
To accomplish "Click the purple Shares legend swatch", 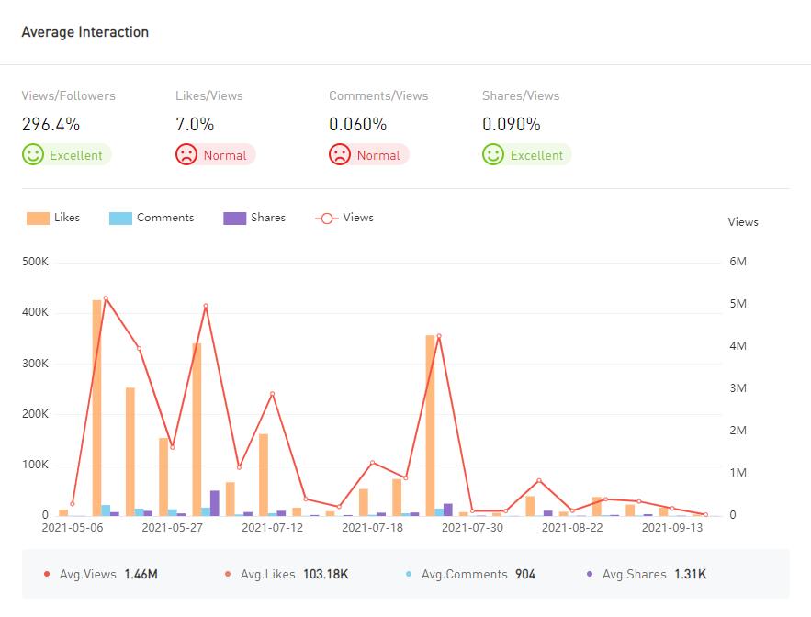I will point(234,219).
